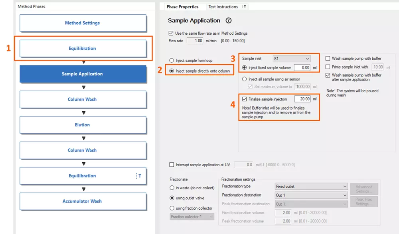Viewport: 399px width, 234px height.
Task: Enable Interrupt sample application at UV
Action: click(172, 165)
